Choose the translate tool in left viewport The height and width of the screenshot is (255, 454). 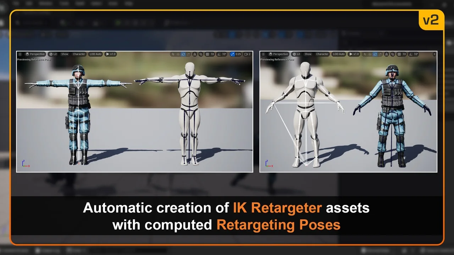tap(178, 54)
